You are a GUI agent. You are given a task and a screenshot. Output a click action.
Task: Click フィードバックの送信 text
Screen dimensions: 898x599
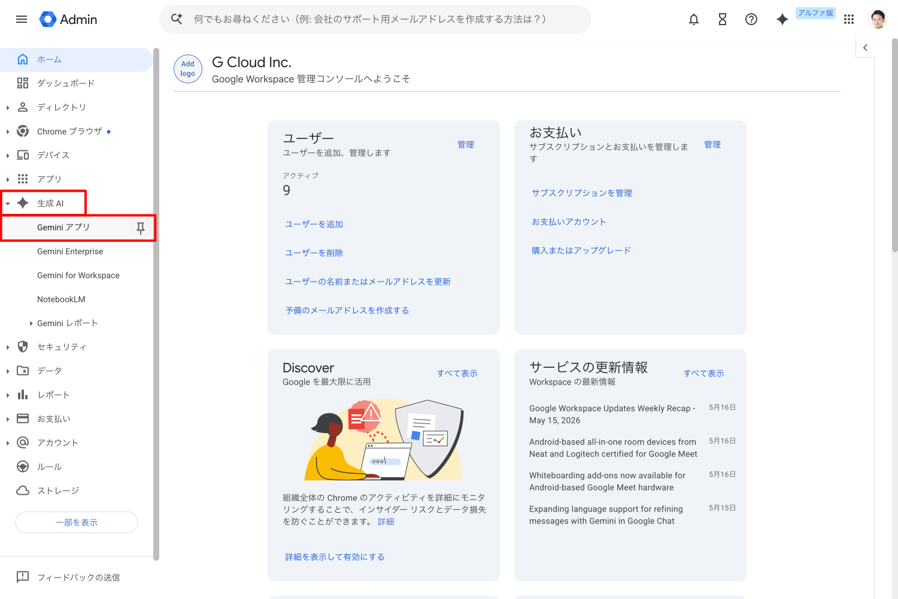tap(78, 577)
